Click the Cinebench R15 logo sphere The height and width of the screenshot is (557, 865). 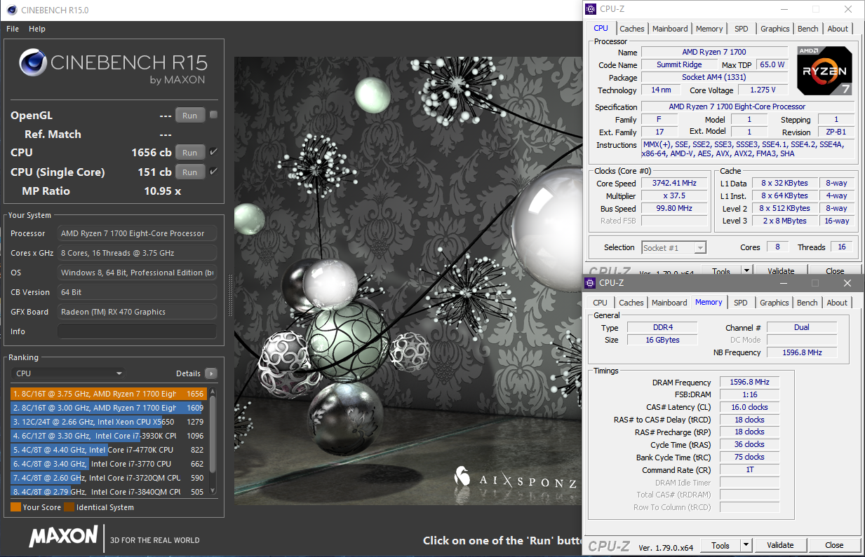pyautogui.click(x=32, y=62)
